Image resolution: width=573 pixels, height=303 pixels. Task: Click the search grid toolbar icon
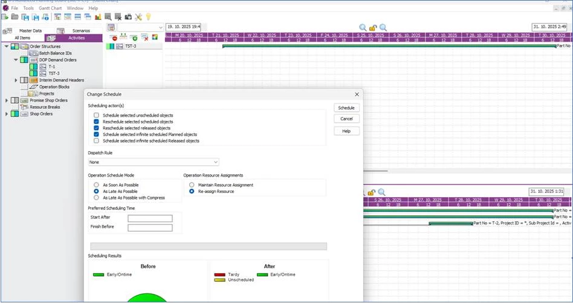tap(108, 17)
